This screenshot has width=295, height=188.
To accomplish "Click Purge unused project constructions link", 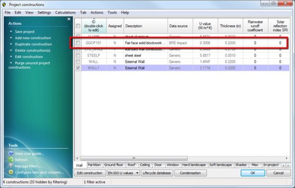I will pos(29,65).
